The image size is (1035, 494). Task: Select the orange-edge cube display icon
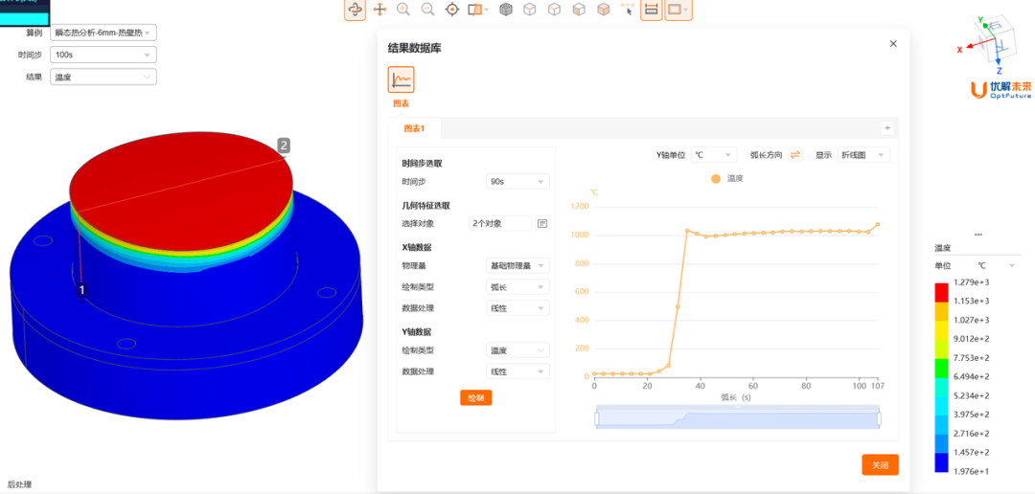tap(555, 10)
